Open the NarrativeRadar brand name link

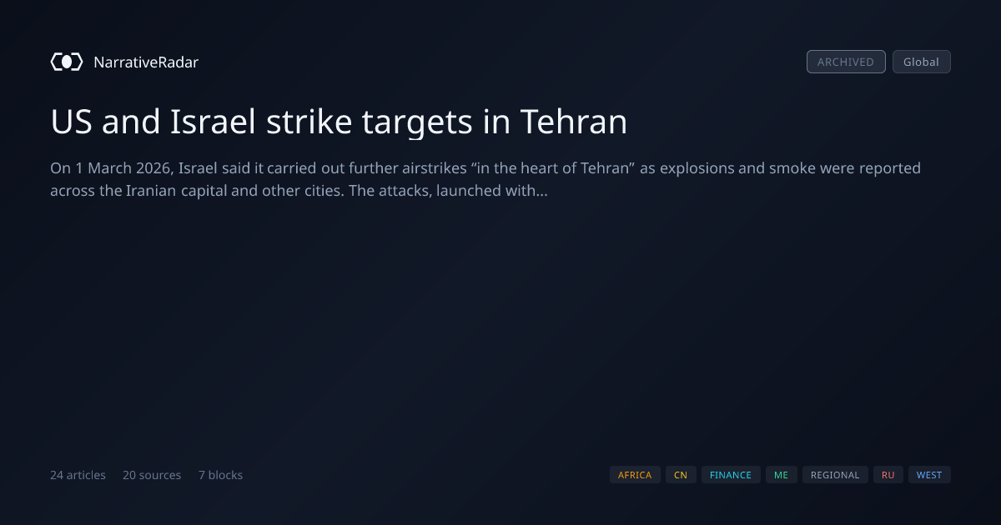pos(146,62)
